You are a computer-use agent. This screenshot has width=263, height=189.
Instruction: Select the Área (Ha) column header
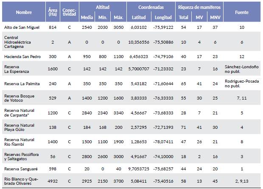(x=53, y=12)
